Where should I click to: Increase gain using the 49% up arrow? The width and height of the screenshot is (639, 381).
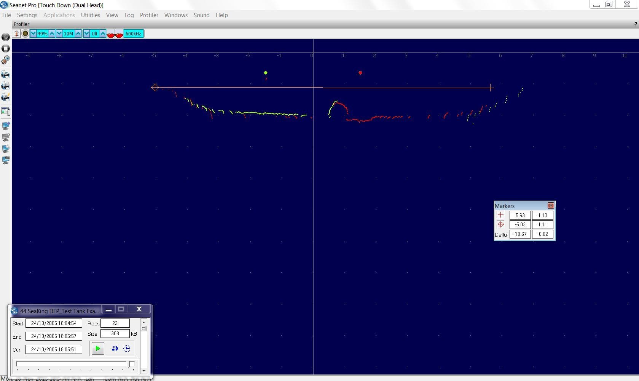pyautogui.click(x=51, y=34)
